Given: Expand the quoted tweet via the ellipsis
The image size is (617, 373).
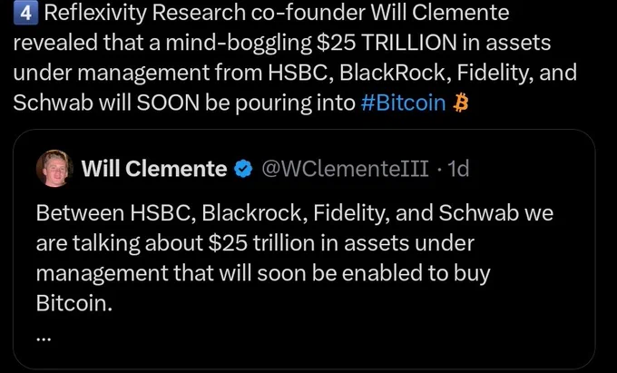Looking at the screenshot, I should (44, 338).
